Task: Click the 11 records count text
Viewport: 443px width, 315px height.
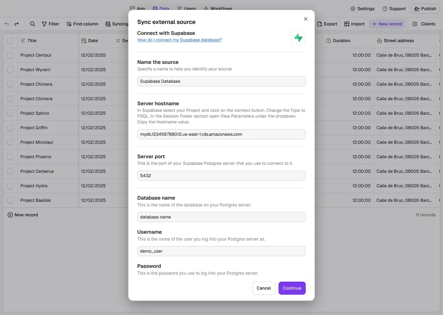Action: [426, 215]
